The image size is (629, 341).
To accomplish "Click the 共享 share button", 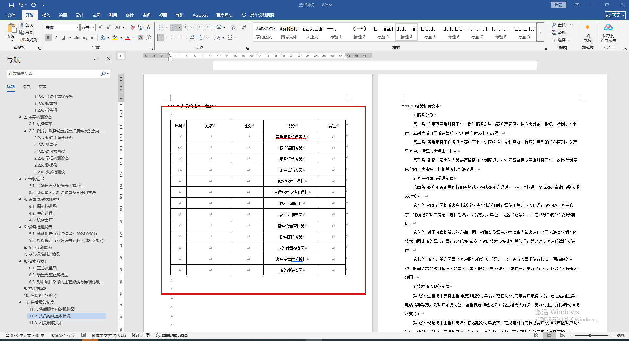I will (615, 15).
